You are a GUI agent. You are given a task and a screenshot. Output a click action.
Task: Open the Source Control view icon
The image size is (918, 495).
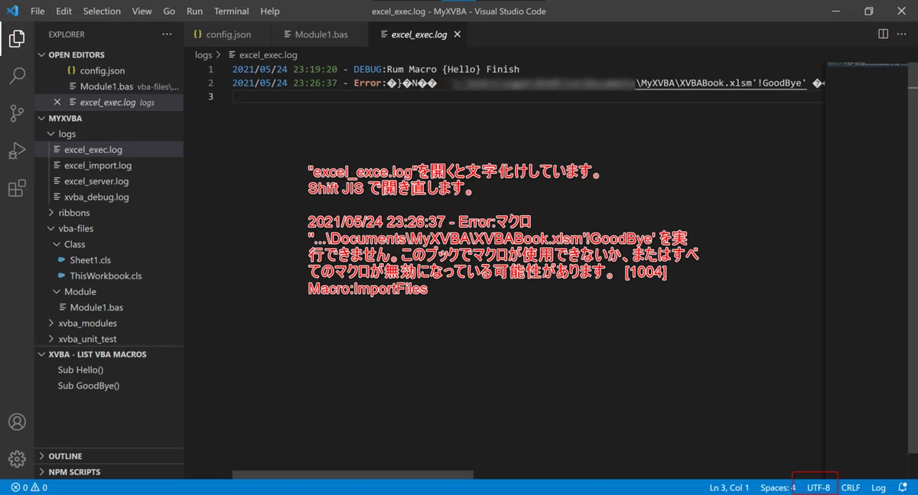17,113
